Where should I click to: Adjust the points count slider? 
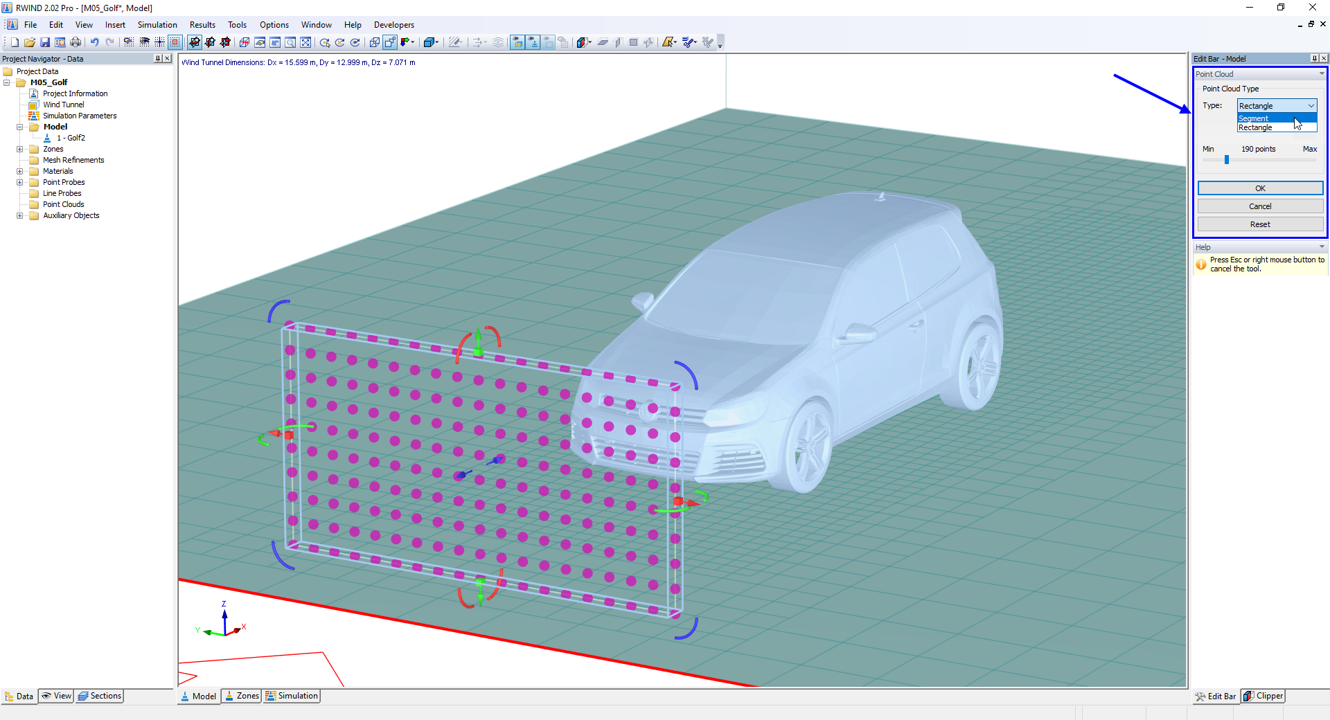click(1226, 159)
